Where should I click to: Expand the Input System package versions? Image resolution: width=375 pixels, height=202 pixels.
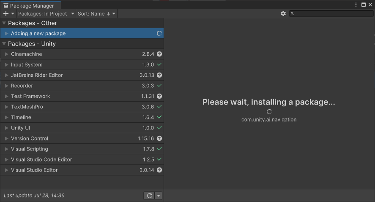click(x=7, y=65)
